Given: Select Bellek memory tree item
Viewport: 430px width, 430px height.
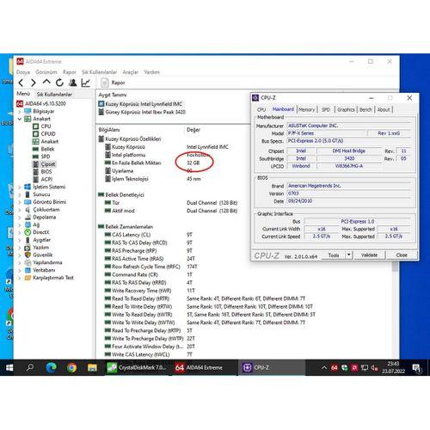Looking at the screenshot, I should (x=47, y=149).
